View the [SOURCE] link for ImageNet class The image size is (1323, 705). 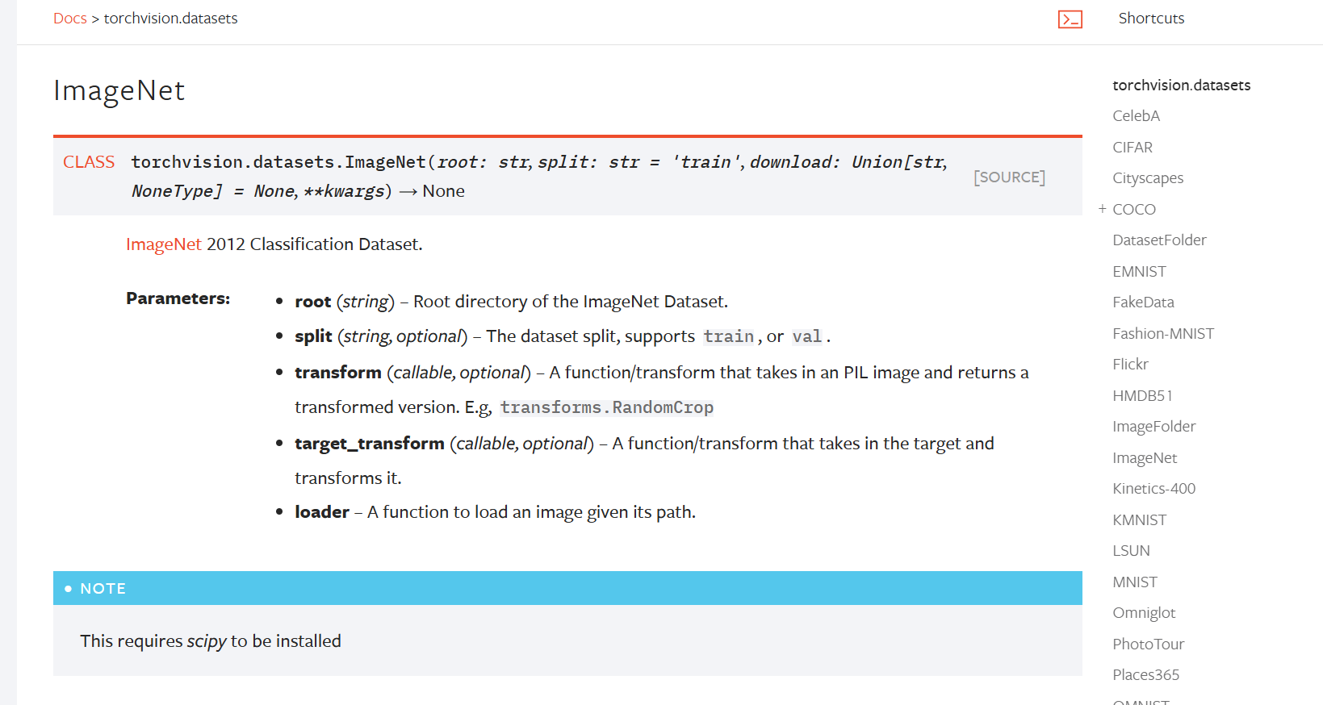[1009, 177]
